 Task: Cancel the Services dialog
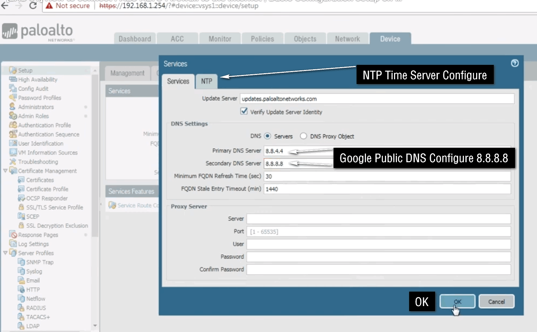[x=496, y=302]
